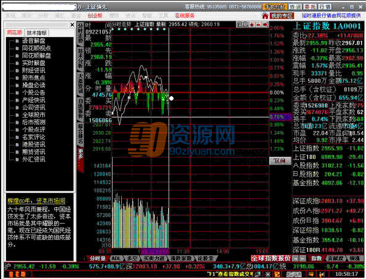
Task: Open 产经快讯 item
Action: pyautogui.click(x=33, y=100)
